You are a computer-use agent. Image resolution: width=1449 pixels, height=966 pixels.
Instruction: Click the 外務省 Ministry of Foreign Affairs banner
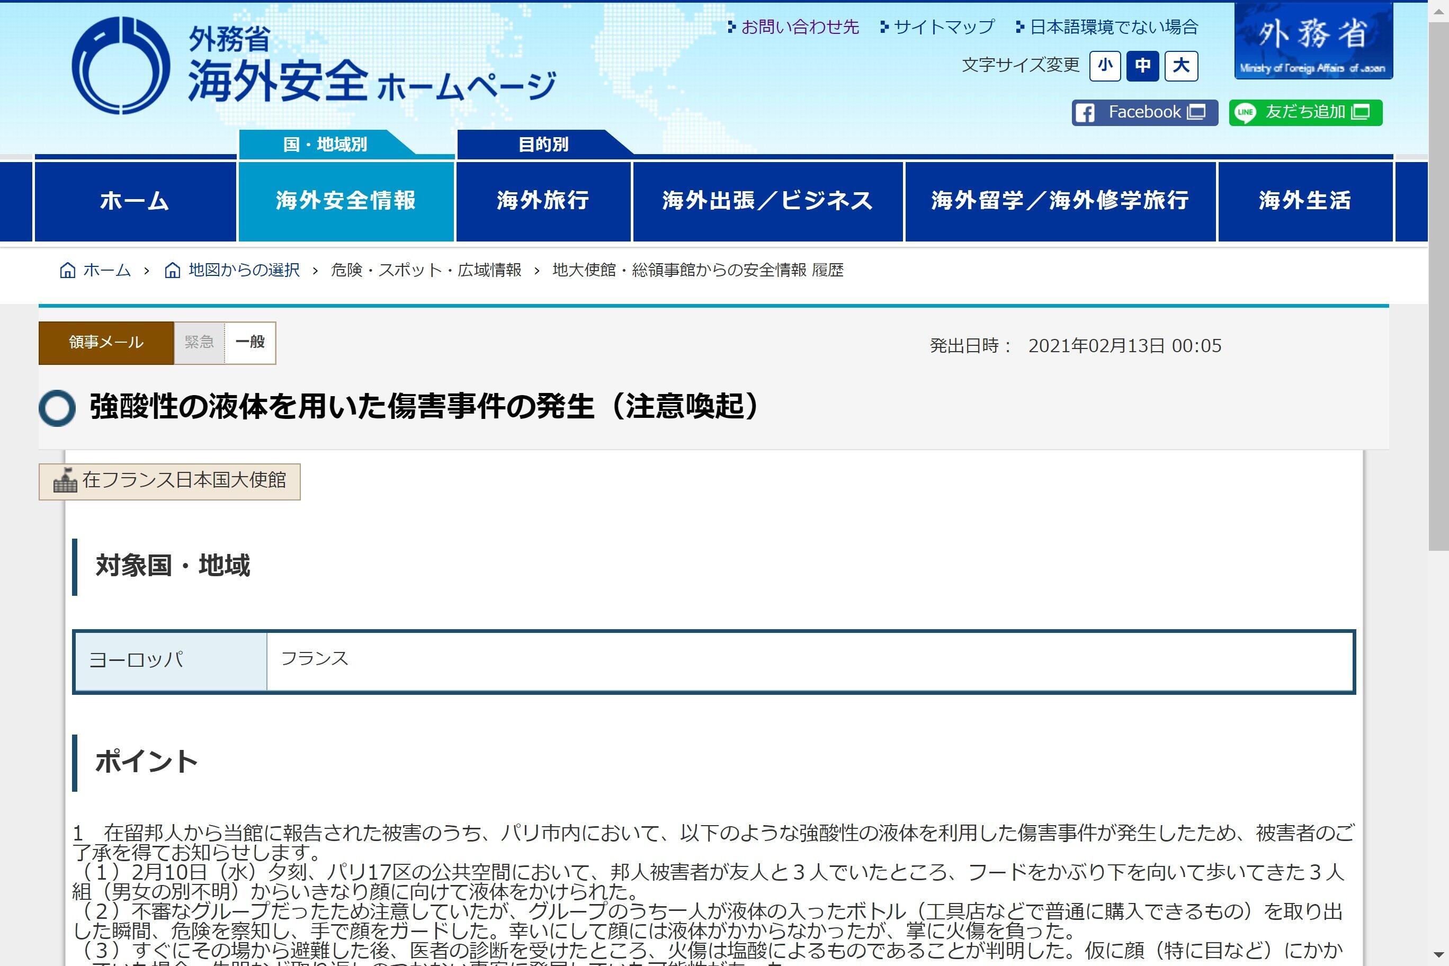[x=1313, y=42]
